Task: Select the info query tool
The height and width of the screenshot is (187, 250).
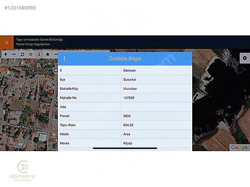Action: 39,54
